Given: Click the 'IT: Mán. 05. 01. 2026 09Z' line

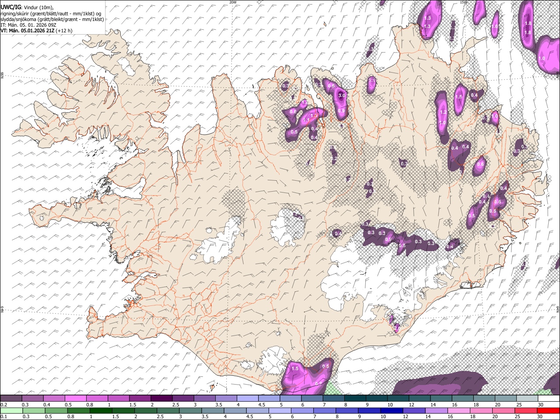Looking at the screenshot, I should (28, 25).
